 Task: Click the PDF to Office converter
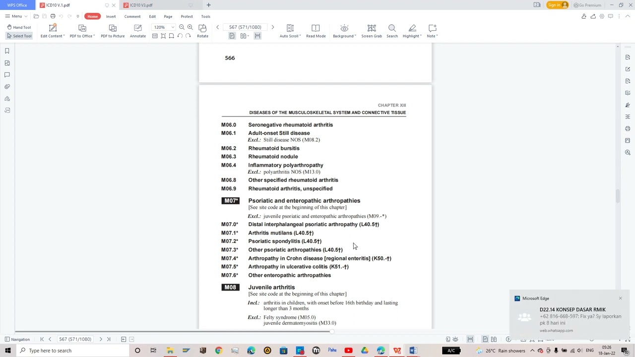coord(82,31)
